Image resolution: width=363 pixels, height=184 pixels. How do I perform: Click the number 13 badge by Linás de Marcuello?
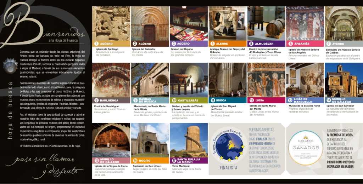pos(290,100)
